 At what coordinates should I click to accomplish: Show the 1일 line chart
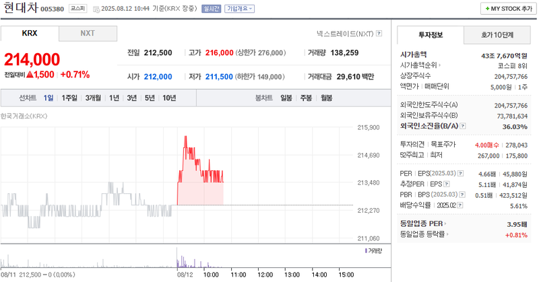(49, 98)
